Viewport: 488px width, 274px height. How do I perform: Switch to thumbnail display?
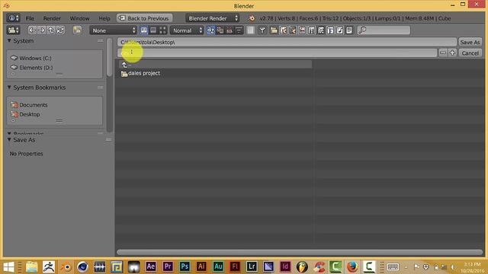point(162,30)
